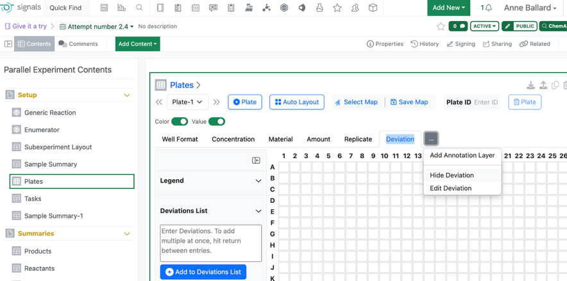The height and width of the screenshot is (281, 567).
Task: Switch to the Amount tab
Action: [x=319, y=140]
